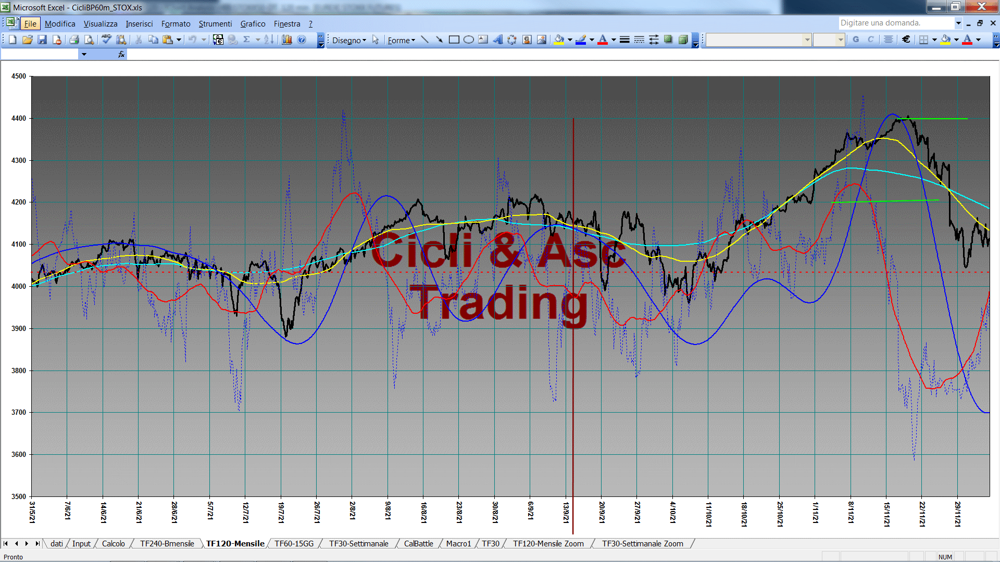This screenshot has width=1000, height=562.
Task: Click the Line Style icon
Action: 624,40
